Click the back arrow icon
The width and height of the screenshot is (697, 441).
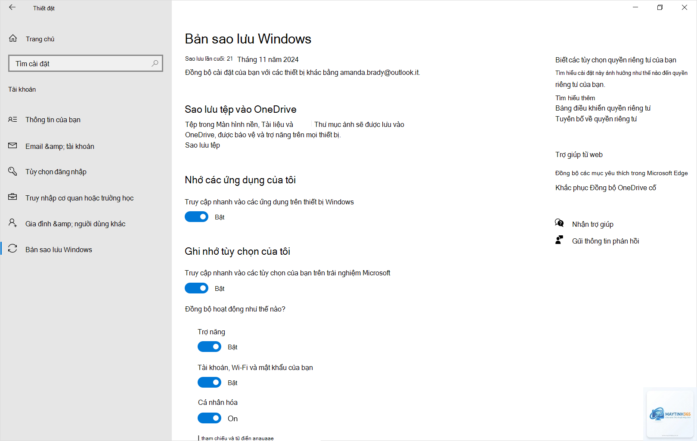(12, 7)
